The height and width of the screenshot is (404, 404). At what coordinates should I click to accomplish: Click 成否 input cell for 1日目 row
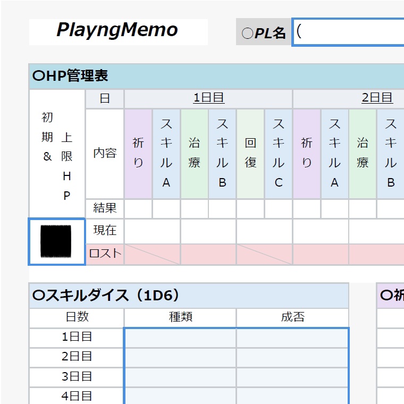[x=292, y=338]
